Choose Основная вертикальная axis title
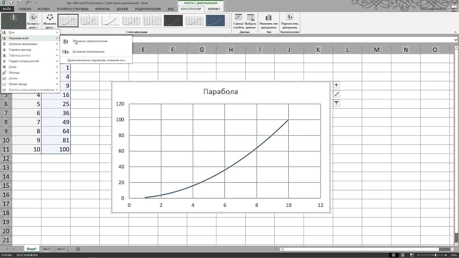This screenshot has width=459, height=258. pyautogui.click(x=96, y=52)
